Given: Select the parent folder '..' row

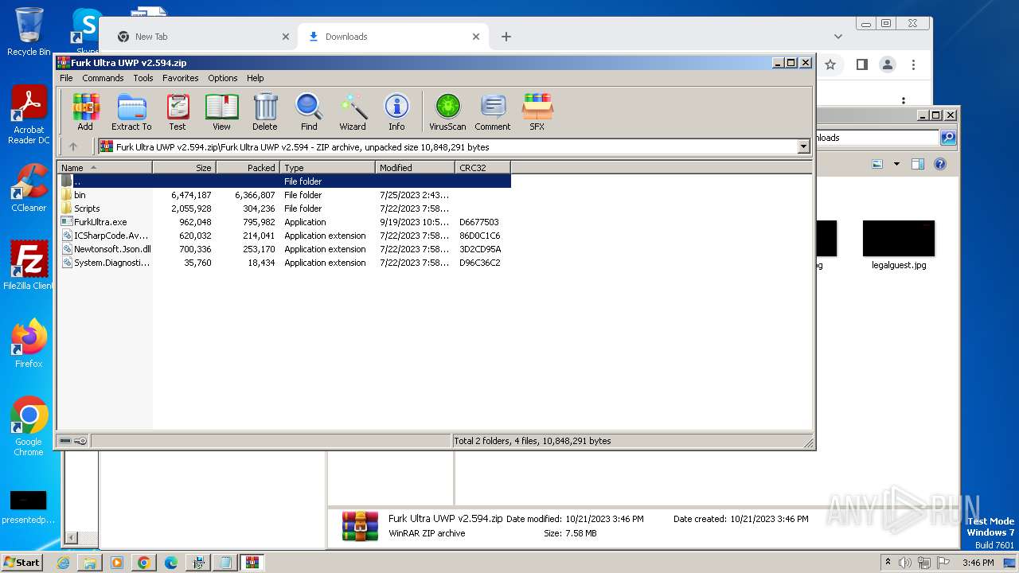Looking at the screenshot, I should tap(285, 181).
